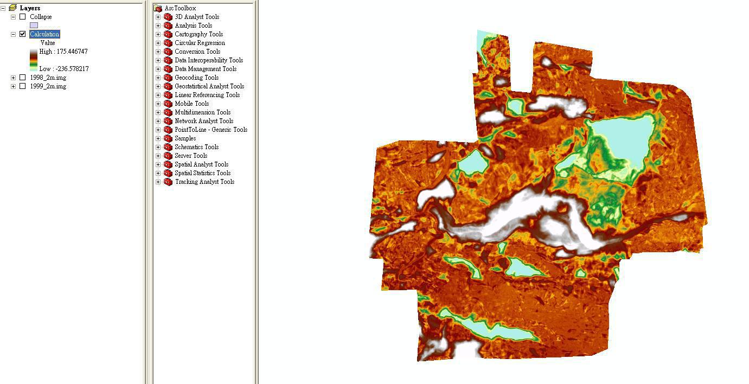Click the 'Low : -236.578217' legend value
Image resolution: width=749 pixels, height=384 pixels.
click(x=64, y=69)
